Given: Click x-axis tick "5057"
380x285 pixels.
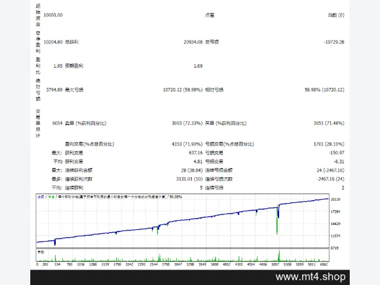Looking at the screenshot, I should (275, 264).
